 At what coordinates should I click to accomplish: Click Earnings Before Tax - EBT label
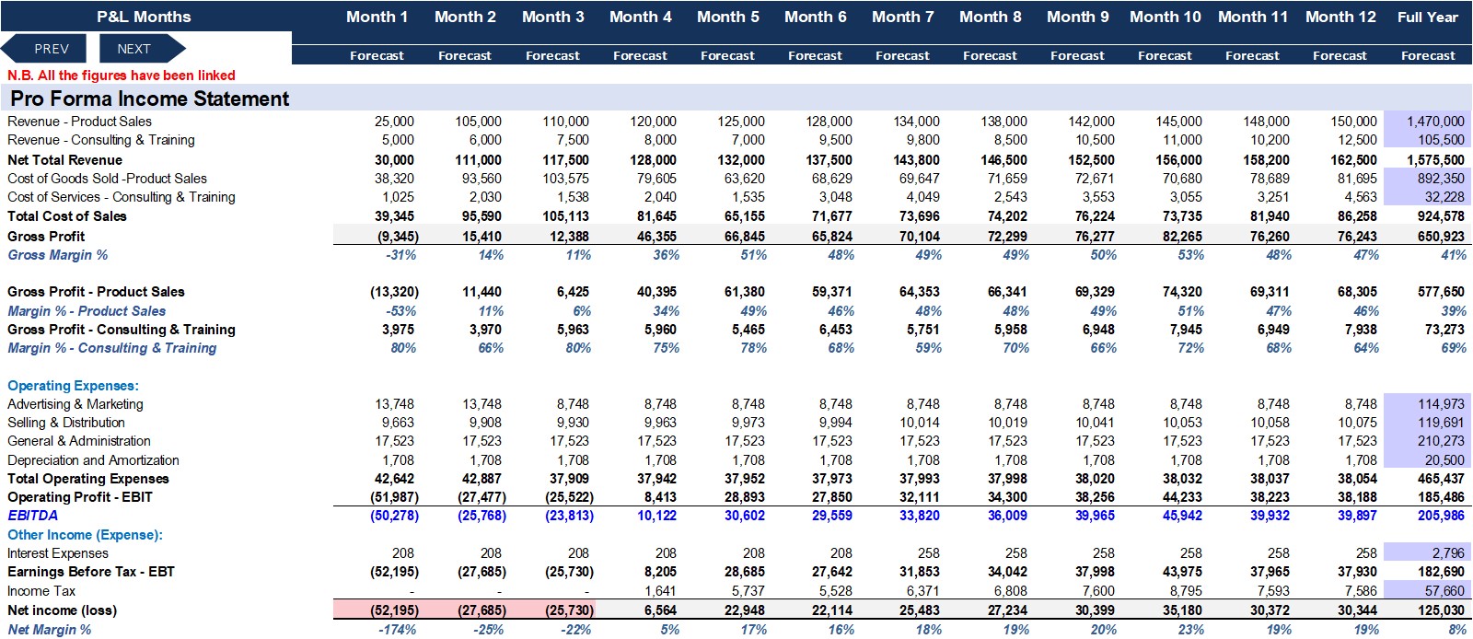[91, 572]
